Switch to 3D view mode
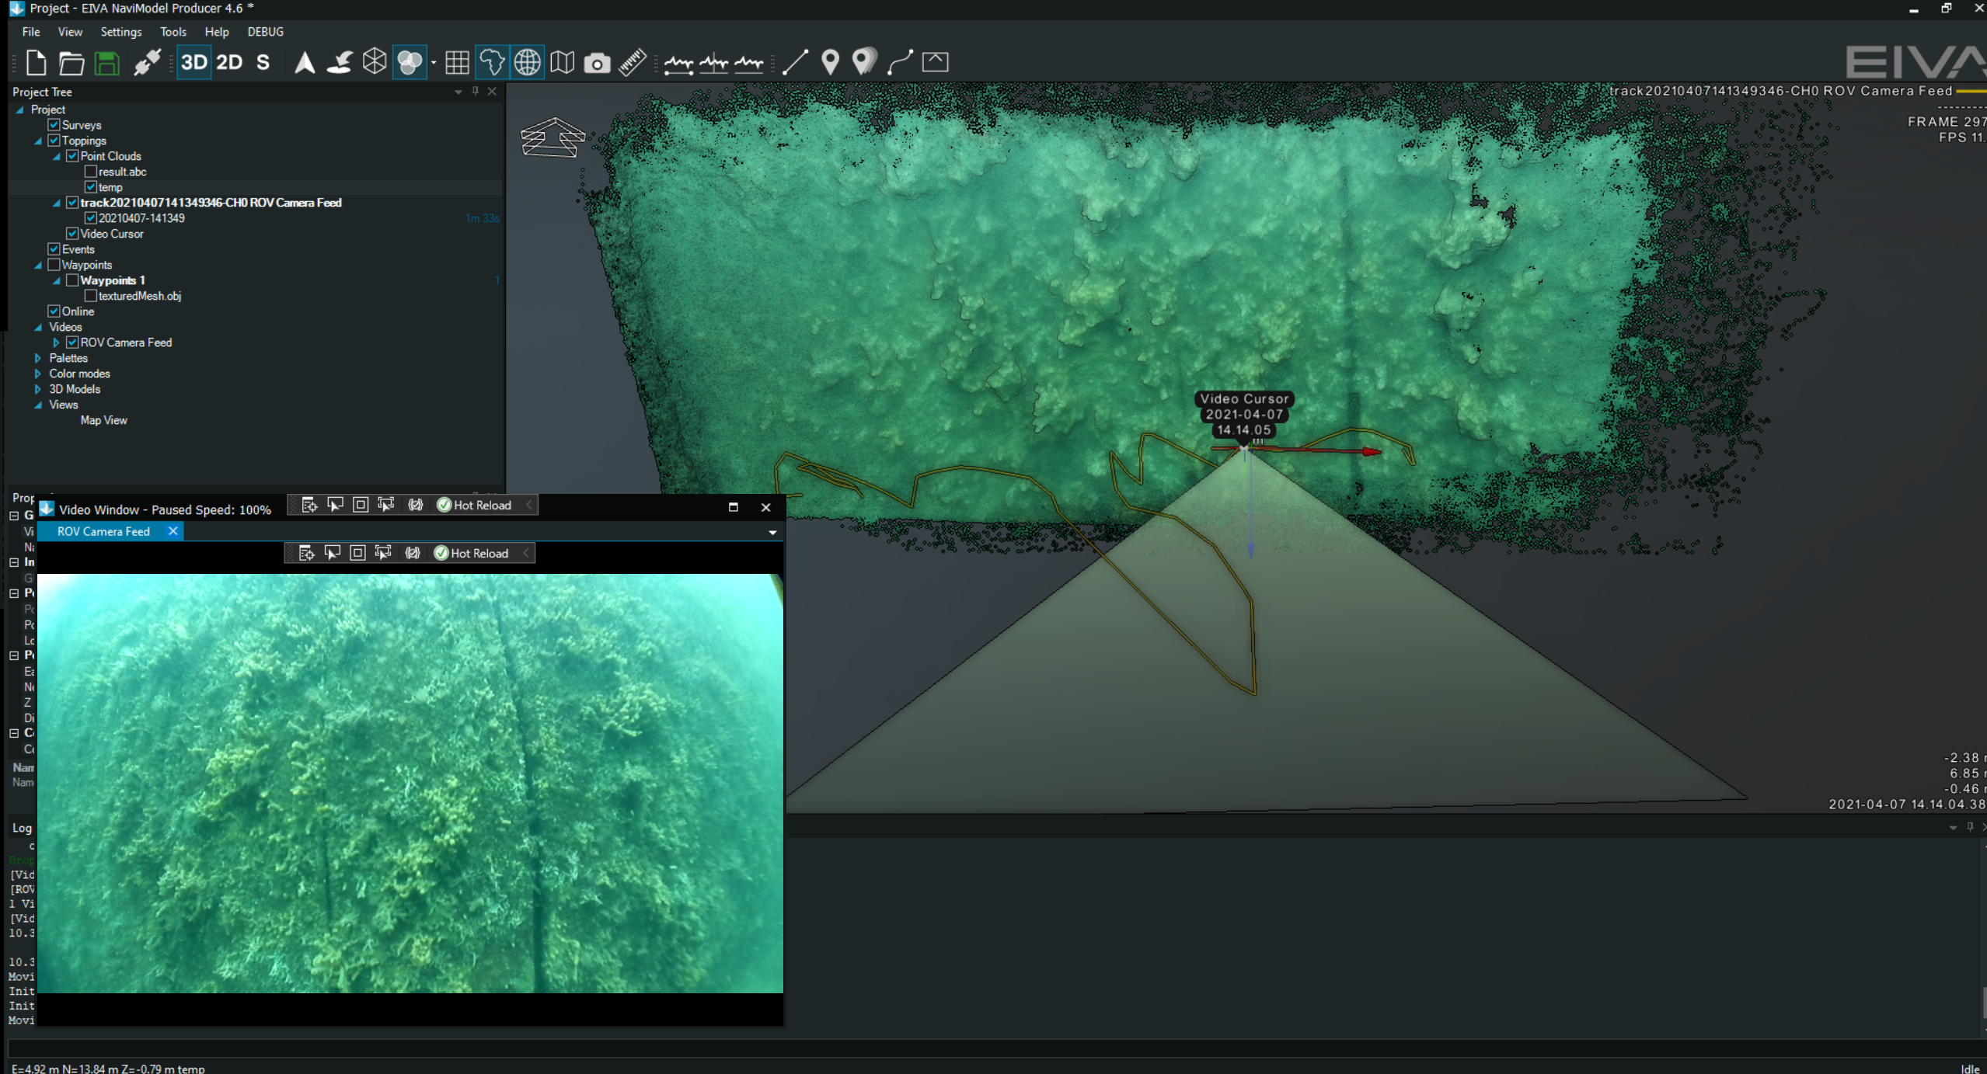 tap(193, 62)
